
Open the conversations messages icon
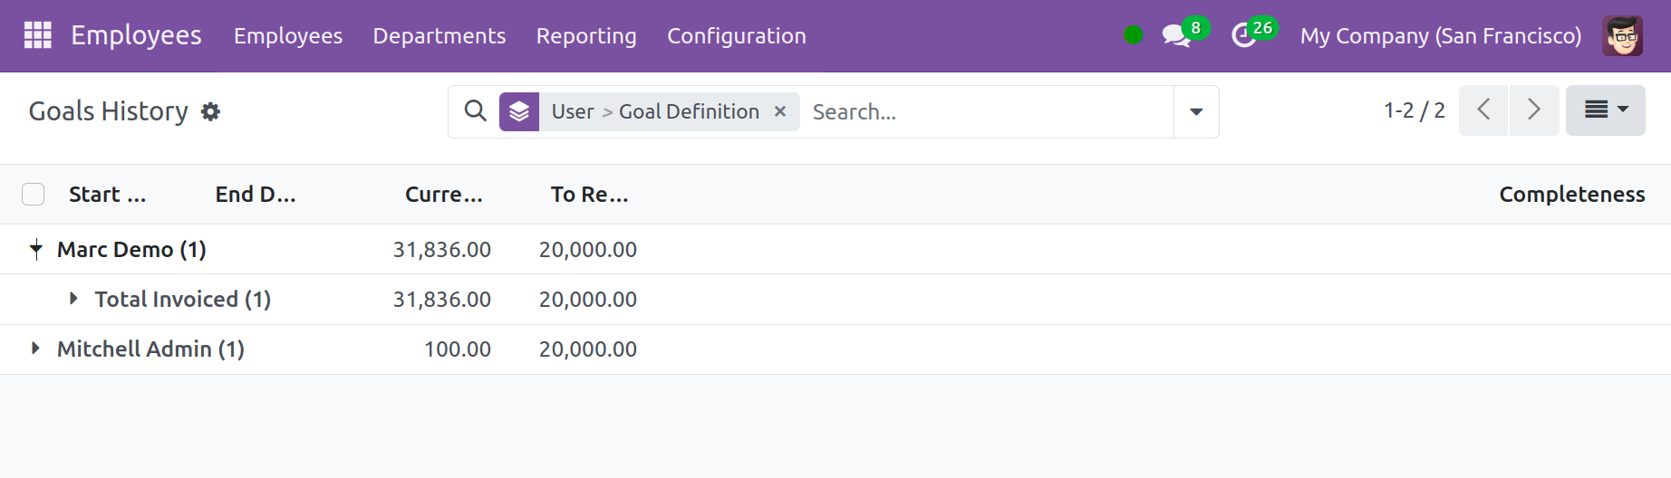point(1175,36)
